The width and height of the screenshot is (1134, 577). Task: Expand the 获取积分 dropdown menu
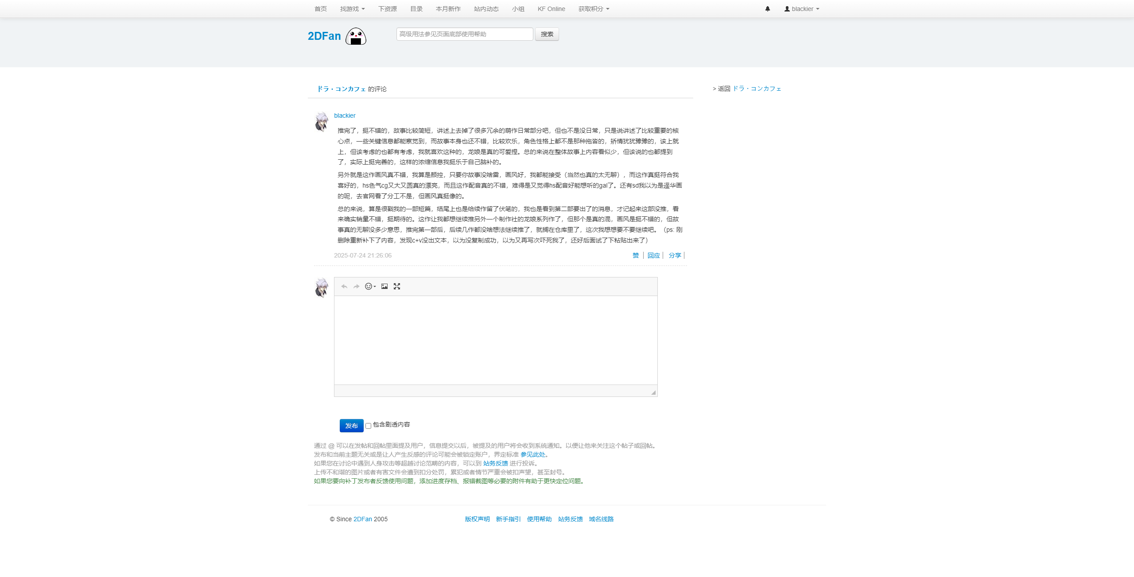(594, 9)
